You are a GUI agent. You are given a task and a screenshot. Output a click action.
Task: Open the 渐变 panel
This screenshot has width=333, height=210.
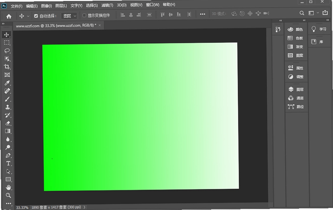point(295,47)
